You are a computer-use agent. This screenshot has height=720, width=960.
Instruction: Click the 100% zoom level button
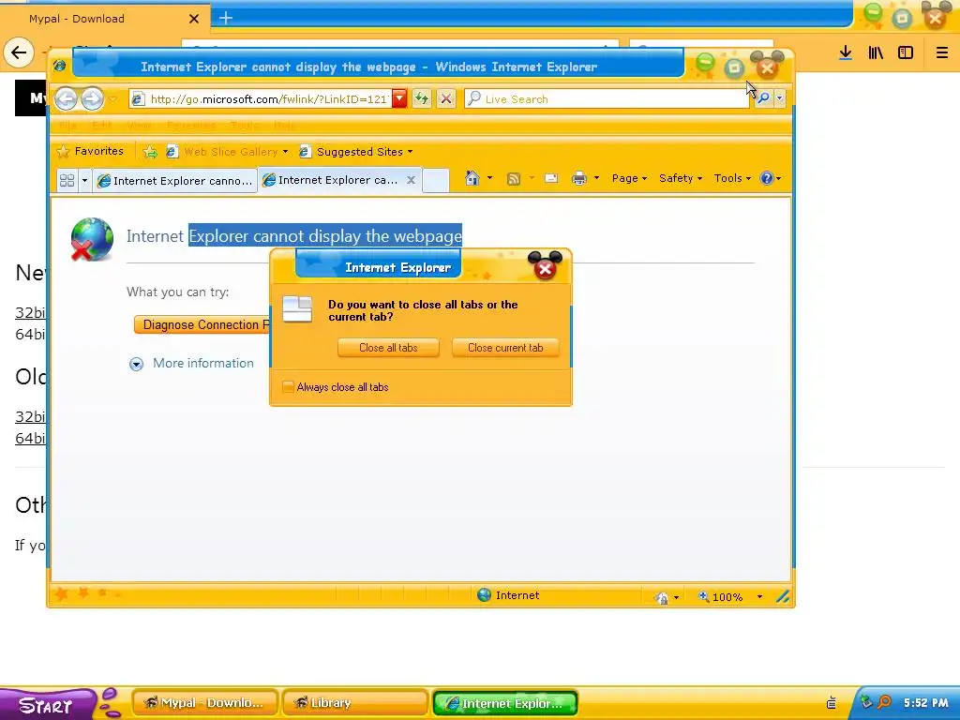pos(721,597)
